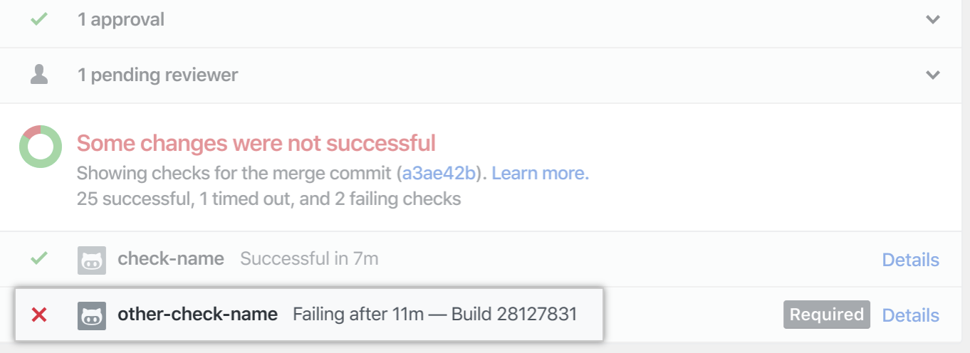Click the person icon for pending reviewer
This screenshot has height=353, width=970.
coord(39,74)
